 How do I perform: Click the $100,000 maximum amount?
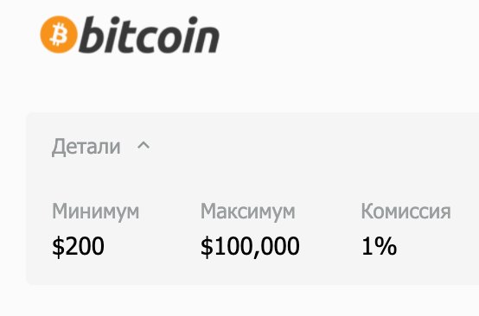tap(250, 246)
